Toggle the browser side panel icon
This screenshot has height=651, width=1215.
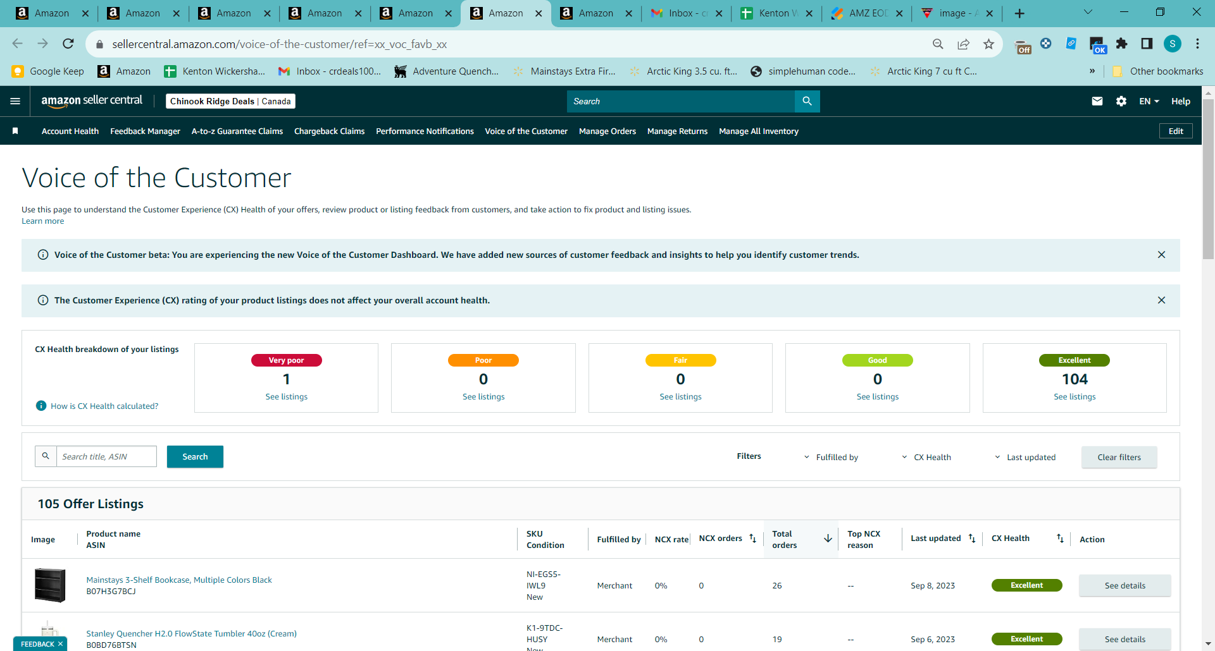click(1147, 44)
